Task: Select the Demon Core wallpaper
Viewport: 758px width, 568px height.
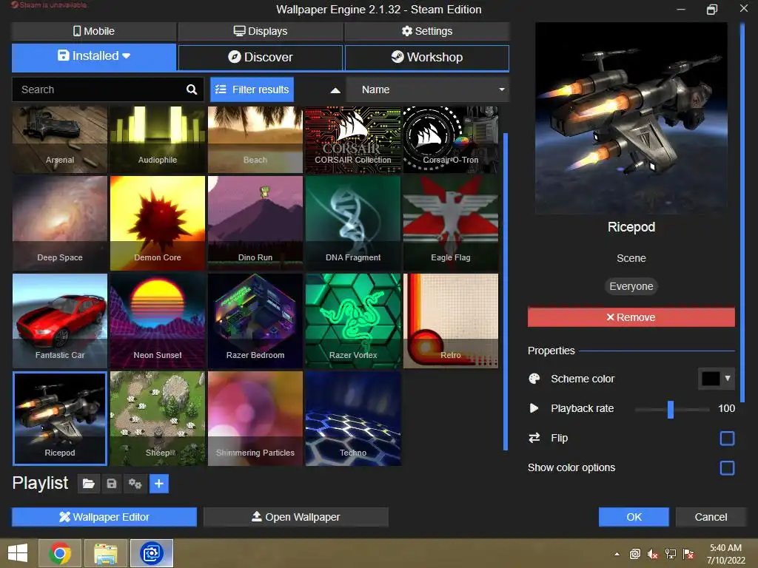Action: pos(158,223)
